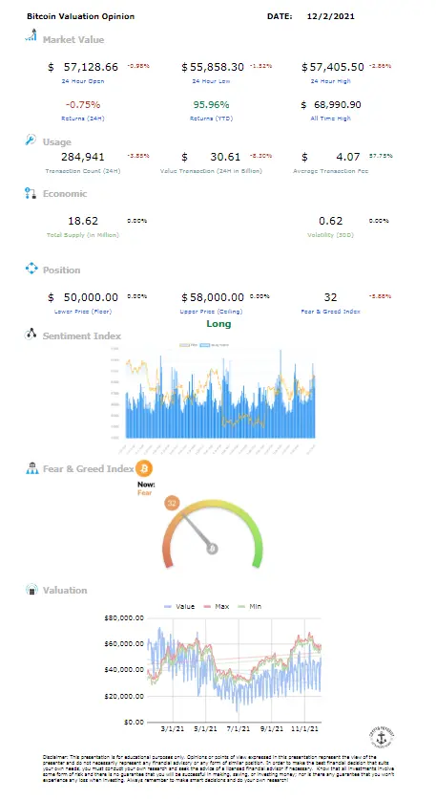
Task: Click the 24 Hour High label
Action: tap(330, 81)
